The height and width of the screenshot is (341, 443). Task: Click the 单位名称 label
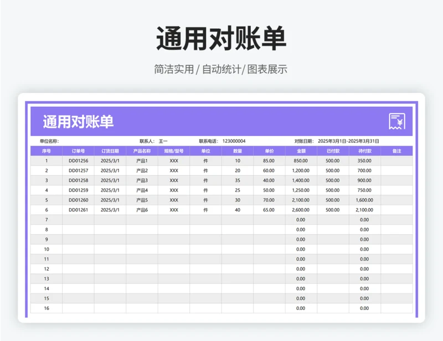[x=49, y=141]
